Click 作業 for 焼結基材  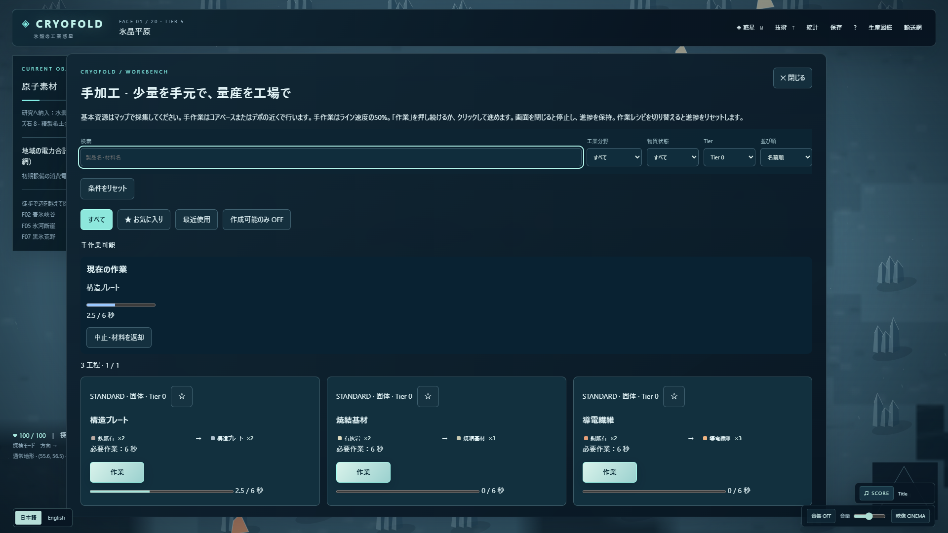(x=363, y=472)
